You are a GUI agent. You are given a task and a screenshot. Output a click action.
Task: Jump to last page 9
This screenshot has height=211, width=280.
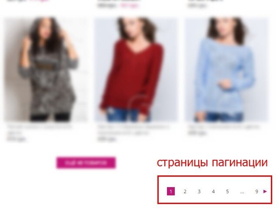tap(257, 191)
